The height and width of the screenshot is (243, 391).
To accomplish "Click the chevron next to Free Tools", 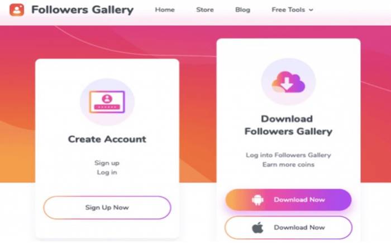I will (311, 10).
